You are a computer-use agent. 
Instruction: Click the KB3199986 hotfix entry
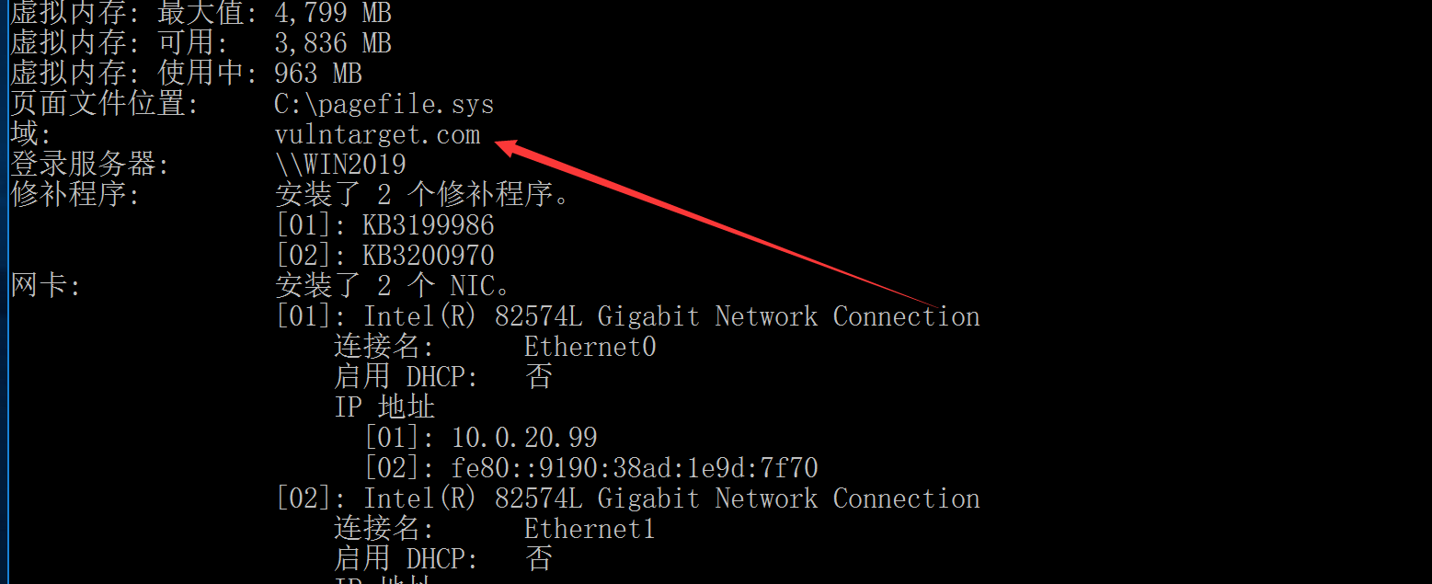tap(429, 225)
